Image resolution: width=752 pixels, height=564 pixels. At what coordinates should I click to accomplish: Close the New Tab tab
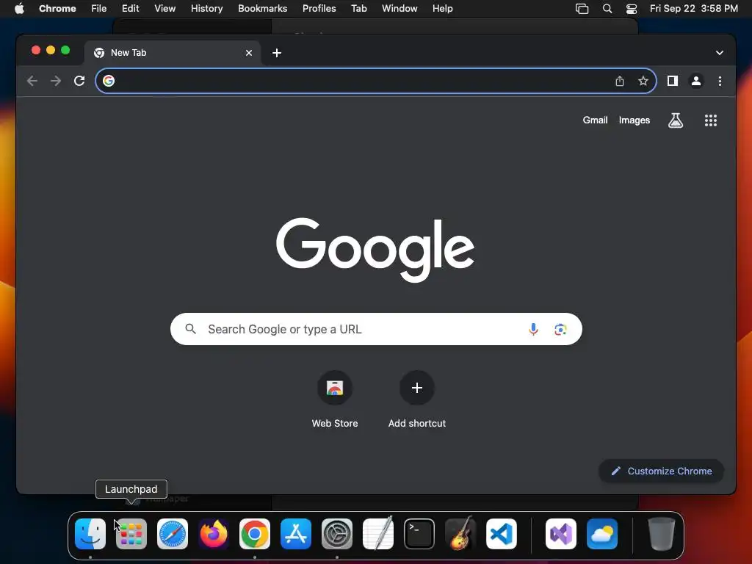(x=249, y=53)
